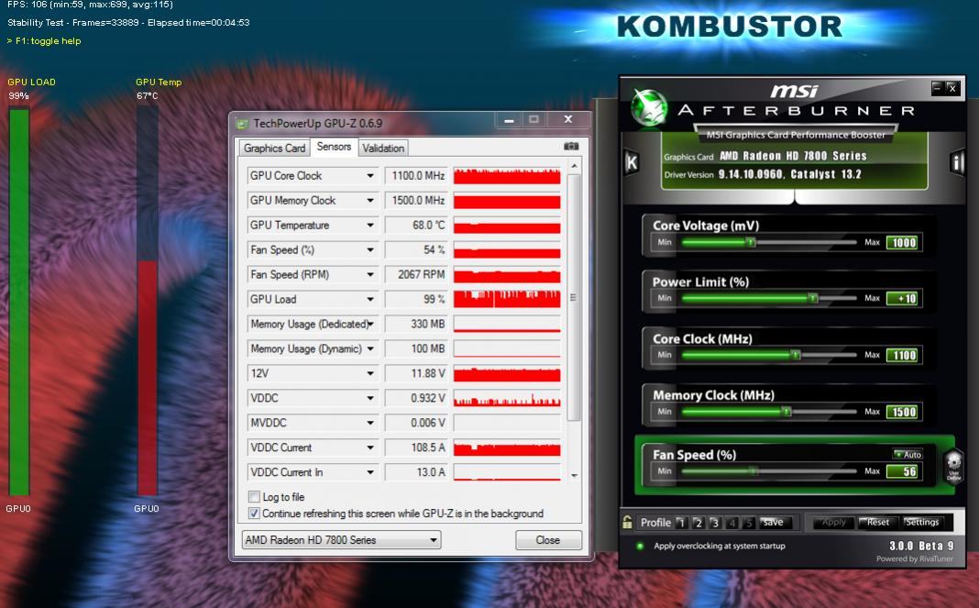Click the GPU Load history graph
The width and height of the screenshot is (979, 608).
(507, 299)
